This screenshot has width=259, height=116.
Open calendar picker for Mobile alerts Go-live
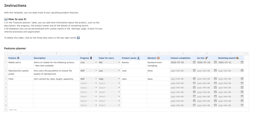215,62
